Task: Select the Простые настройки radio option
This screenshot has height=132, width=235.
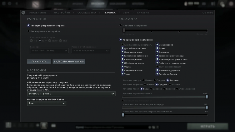Action: click(121, 26)
